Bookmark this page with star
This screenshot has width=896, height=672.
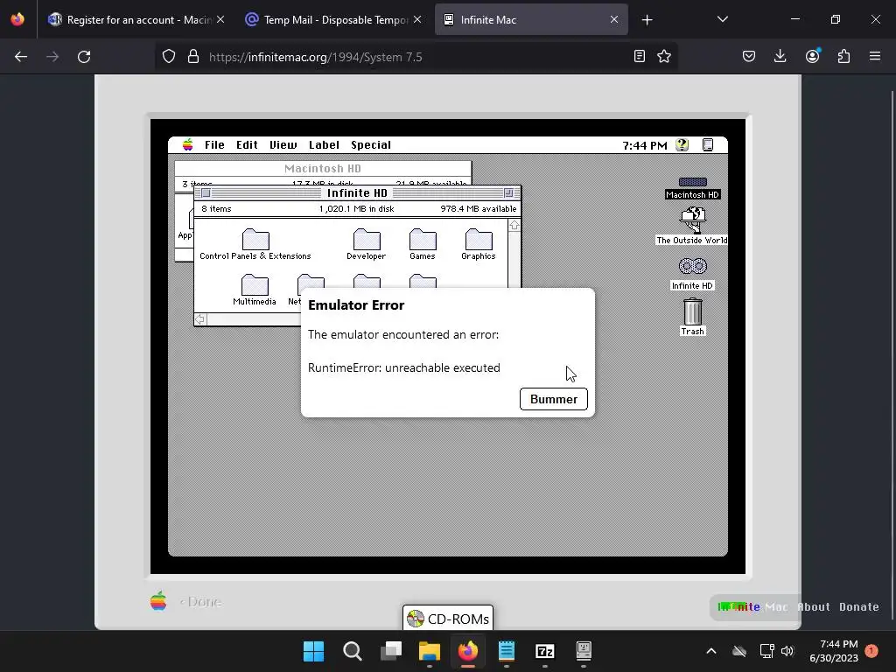click(x=664, y=56)
